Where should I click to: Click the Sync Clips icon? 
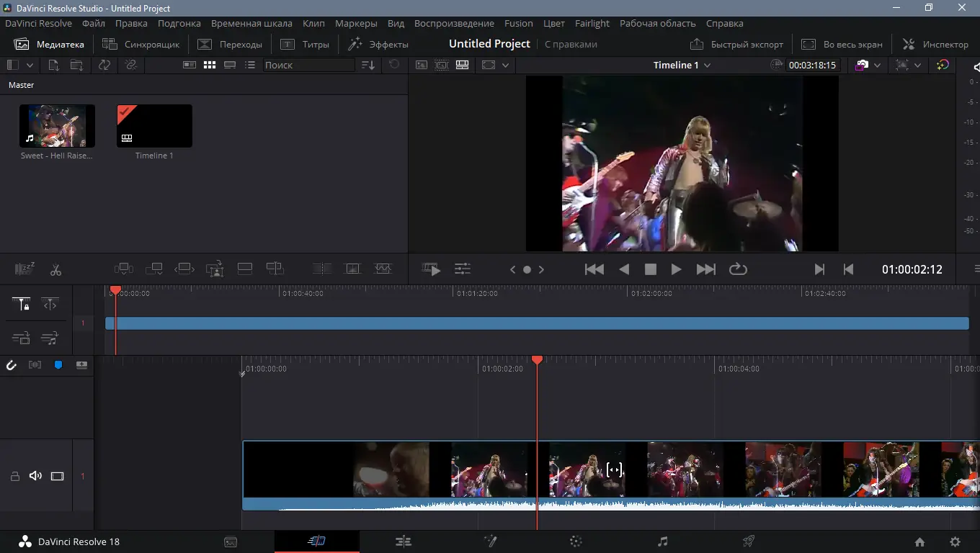coord(104,65)
